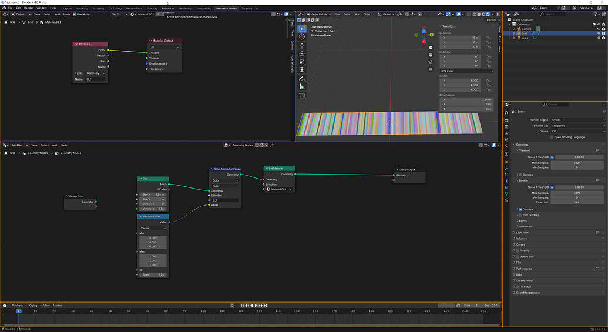Select the Cursor tool in viewport toolbar
This screenshot has height=332, width=608.
302,37
